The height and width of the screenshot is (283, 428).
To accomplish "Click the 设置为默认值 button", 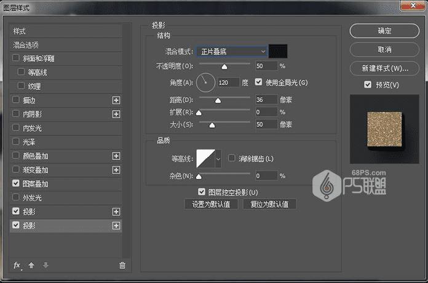I will 212,204.
